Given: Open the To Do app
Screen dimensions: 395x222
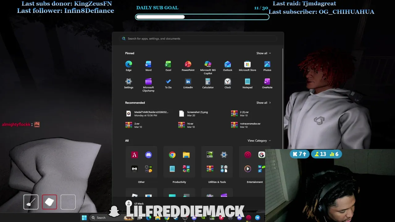Looking at the screenshot, I should coord(168,83).
